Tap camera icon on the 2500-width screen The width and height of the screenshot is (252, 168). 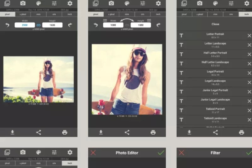[23, 3]
